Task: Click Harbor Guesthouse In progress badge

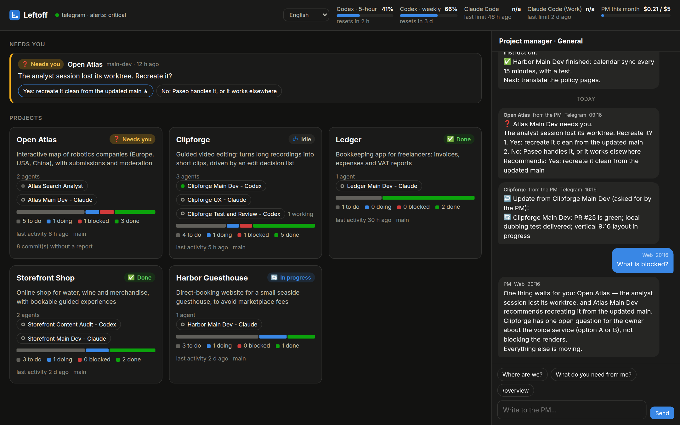Action: 291,277
